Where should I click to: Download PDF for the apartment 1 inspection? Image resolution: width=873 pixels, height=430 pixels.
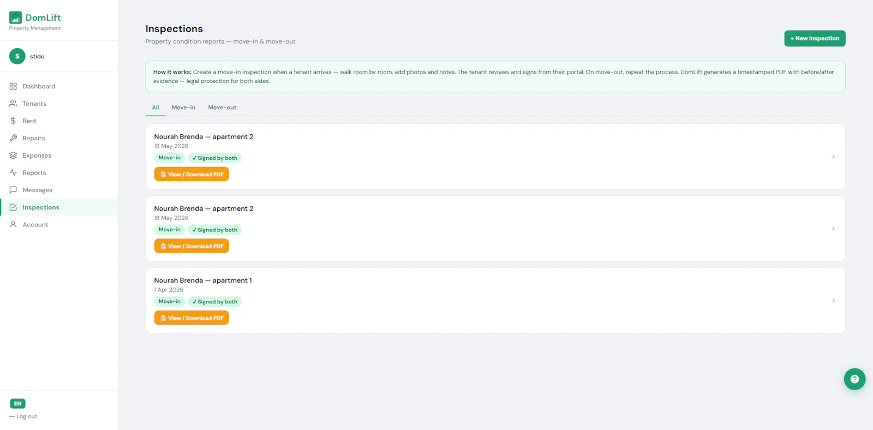click(x=192, y=318)
